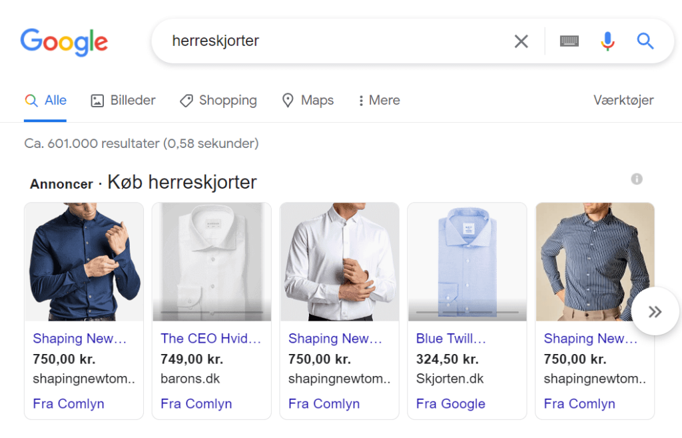
Task: View the striped shirt product image
Action: [595, 262]
